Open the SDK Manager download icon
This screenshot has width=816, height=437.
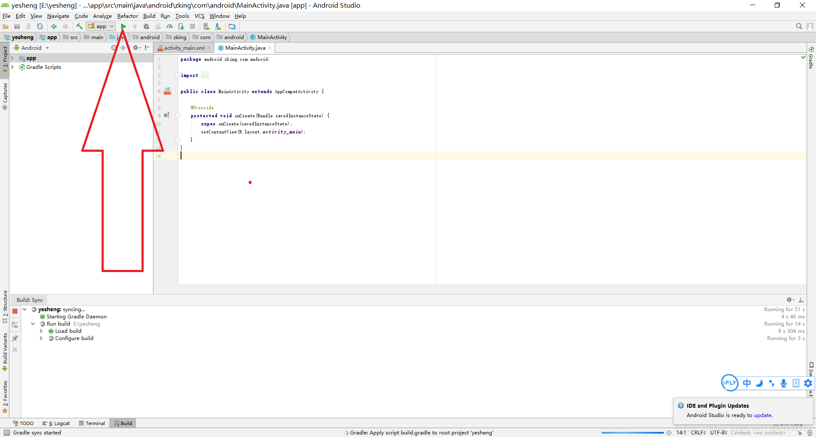pos(218,26)
